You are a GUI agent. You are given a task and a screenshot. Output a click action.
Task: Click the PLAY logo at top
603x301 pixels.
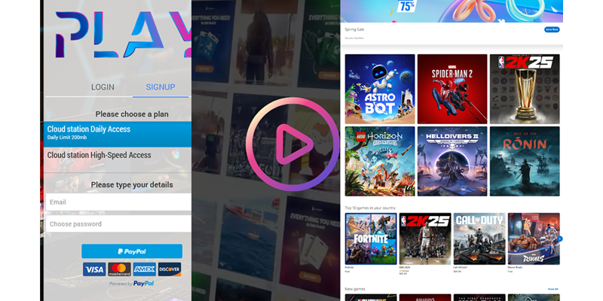click(124, 35)
